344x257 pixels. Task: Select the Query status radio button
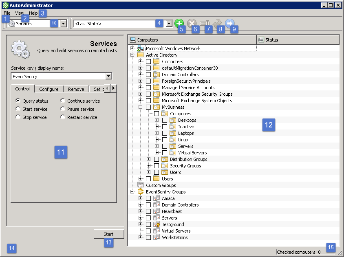click(18, 101)
